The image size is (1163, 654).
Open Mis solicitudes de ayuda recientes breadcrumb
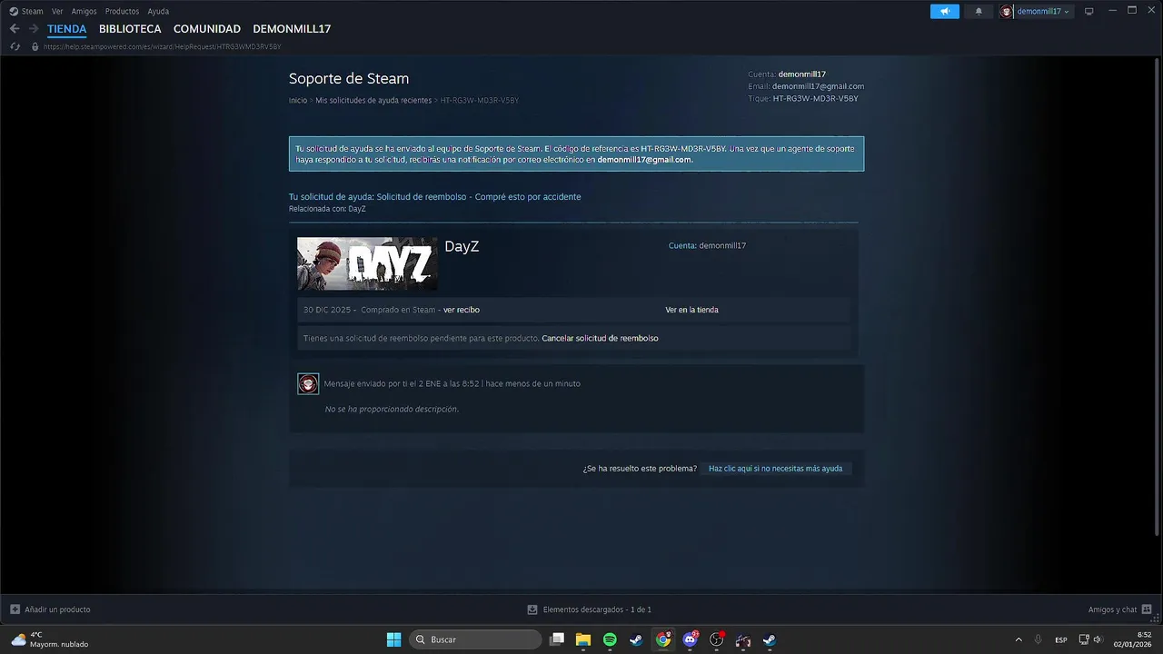click(x=373, y=100)
